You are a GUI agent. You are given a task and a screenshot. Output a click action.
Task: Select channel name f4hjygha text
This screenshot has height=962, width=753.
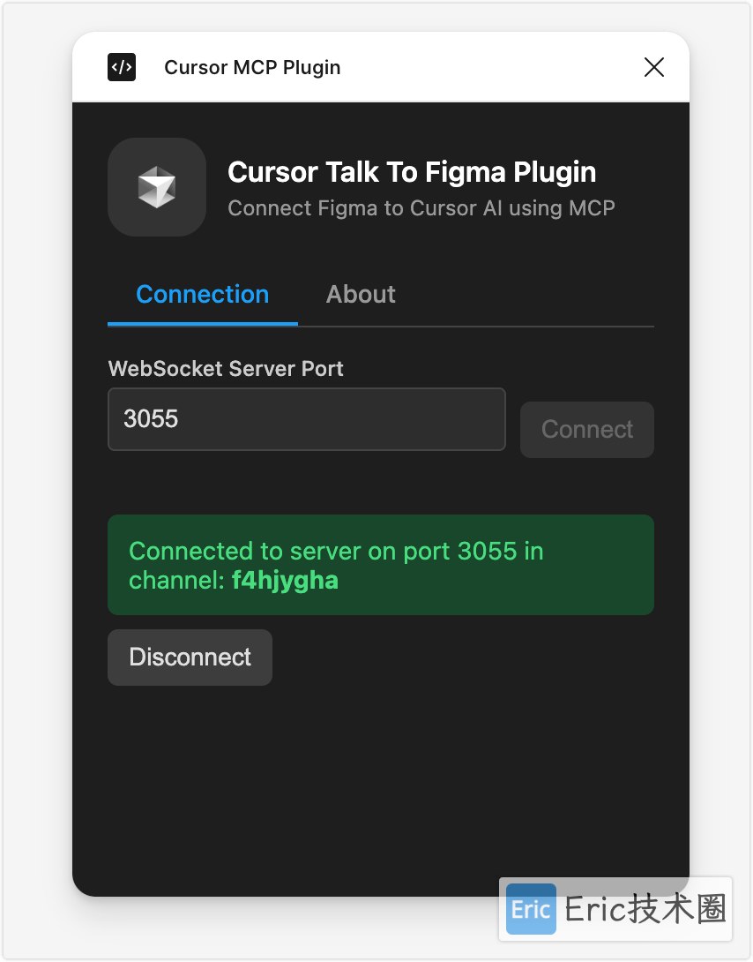285,581
